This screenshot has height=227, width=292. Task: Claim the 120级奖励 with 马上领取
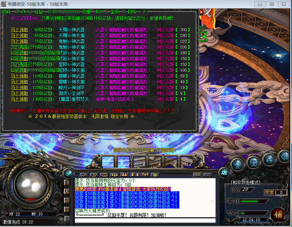[x=19, y=87]
